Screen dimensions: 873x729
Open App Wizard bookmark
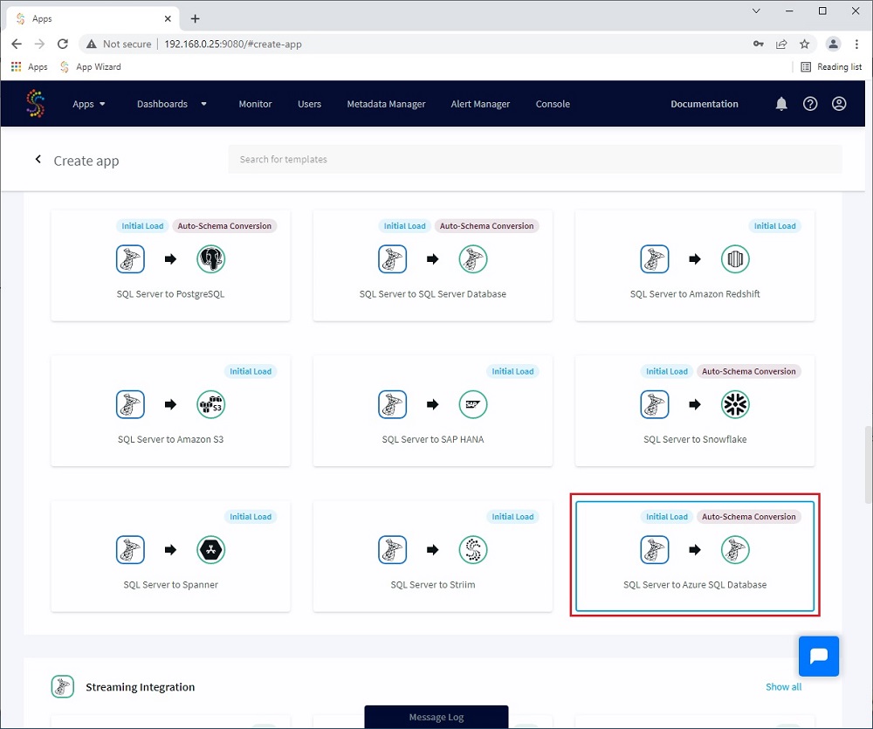pyautogui.click(x=90, y=67)
